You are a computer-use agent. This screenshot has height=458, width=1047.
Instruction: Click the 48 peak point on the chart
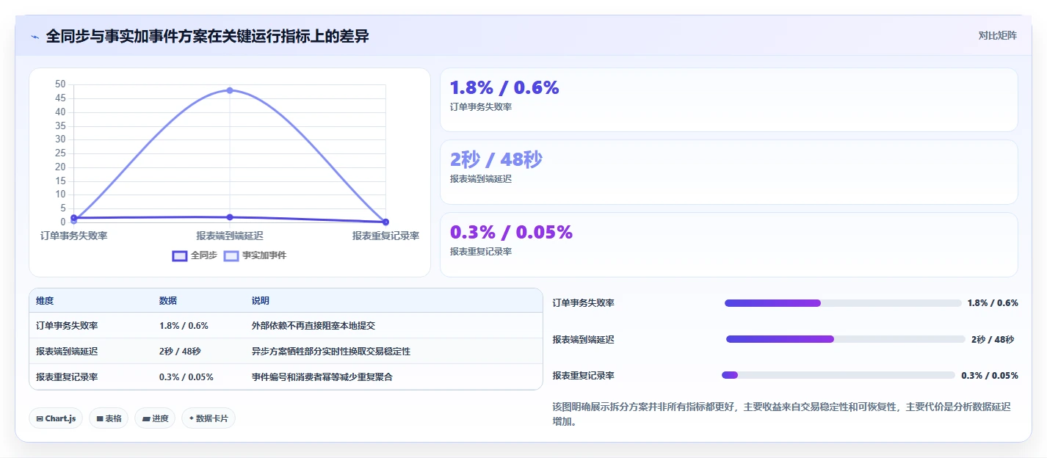click(230, 90)
